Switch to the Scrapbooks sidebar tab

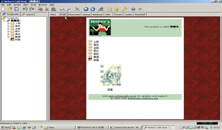[11, 14]
